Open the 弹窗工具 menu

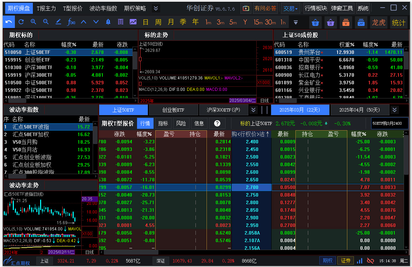[342, 8]
